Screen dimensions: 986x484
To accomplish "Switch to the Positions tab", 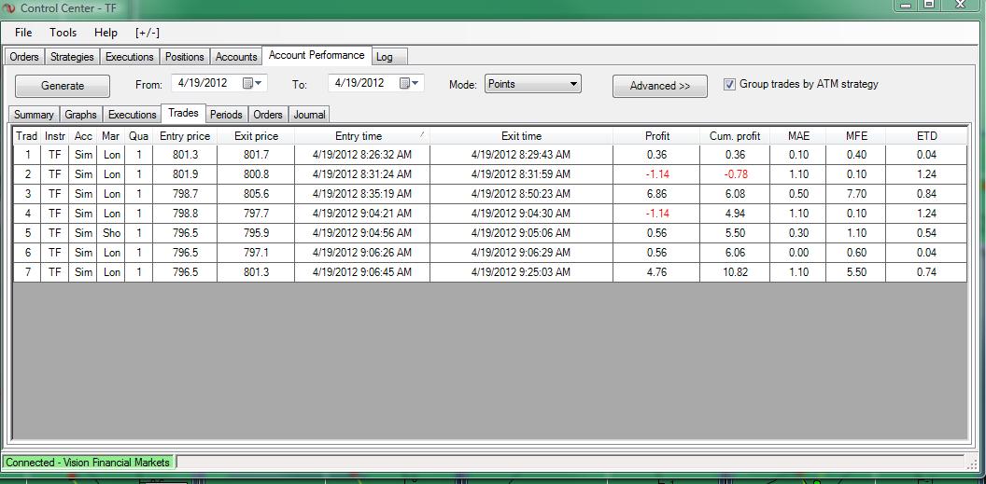I will [x=184, y=57].
